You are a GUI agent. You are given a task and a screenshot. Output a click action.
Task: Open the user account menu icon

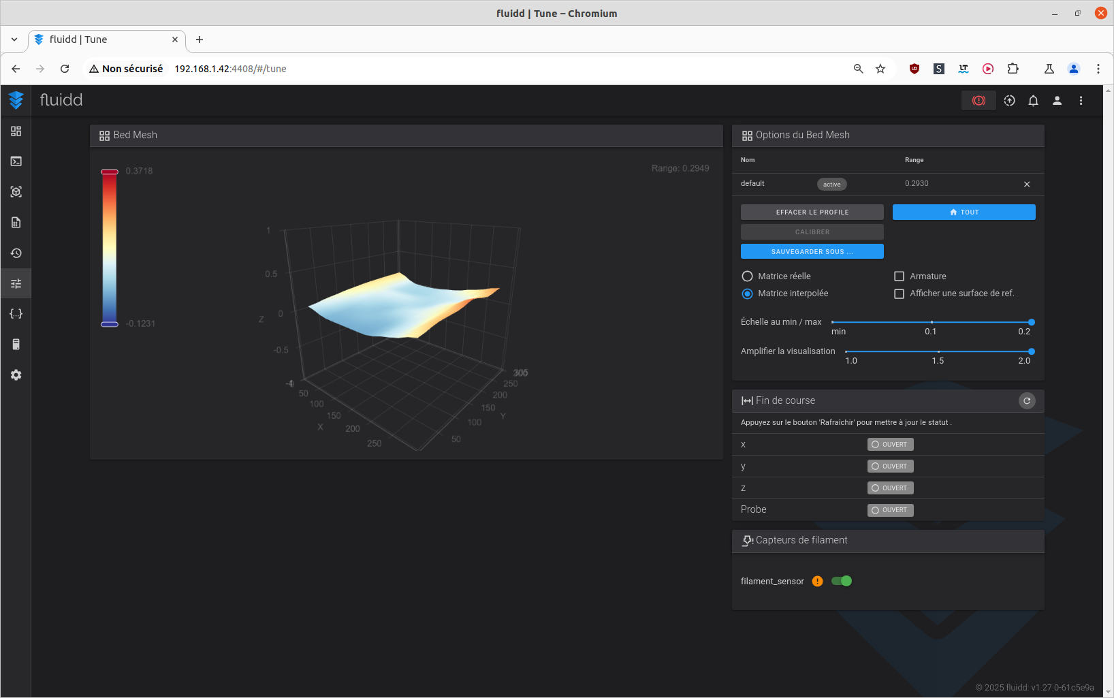1057,101
